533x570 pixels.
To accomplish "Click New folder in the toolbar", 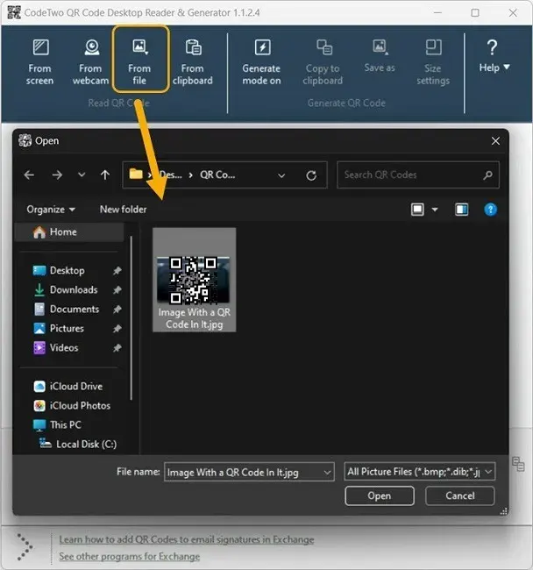I will click(123, 210).
